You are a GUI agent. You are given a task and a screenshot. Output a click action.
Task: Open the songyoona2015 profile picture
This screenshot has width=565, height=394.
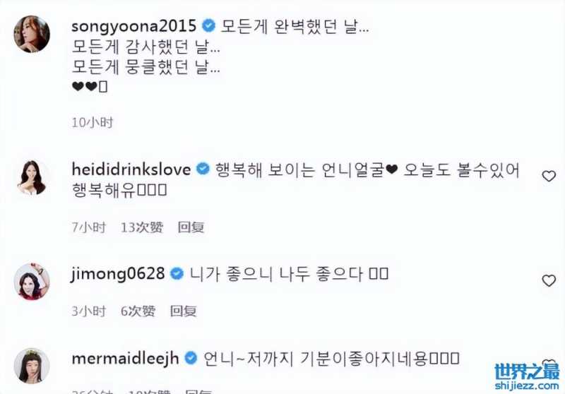pos(32,34)
